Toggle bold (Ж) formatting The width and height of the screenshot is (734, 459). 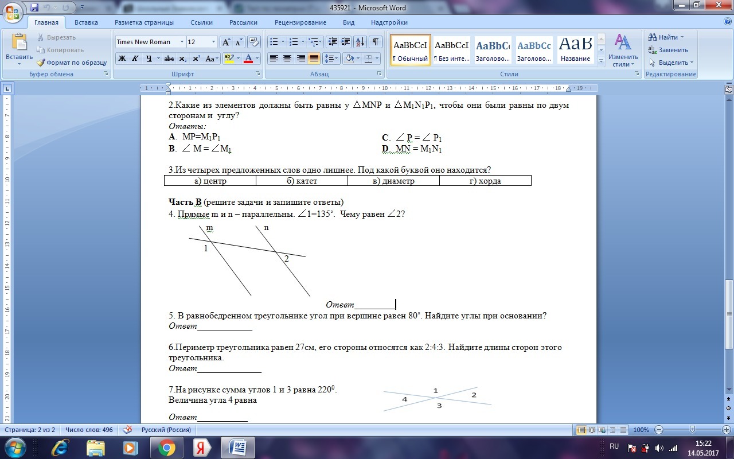(122, 59)
